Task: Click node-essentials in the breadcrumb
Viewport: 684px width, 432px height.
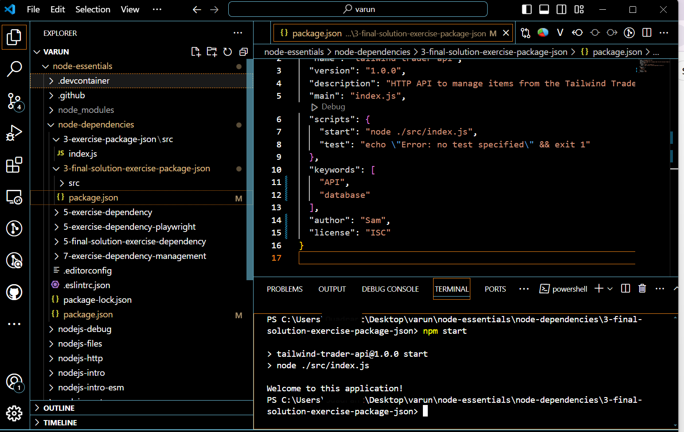Action: (x=294, y=52)
